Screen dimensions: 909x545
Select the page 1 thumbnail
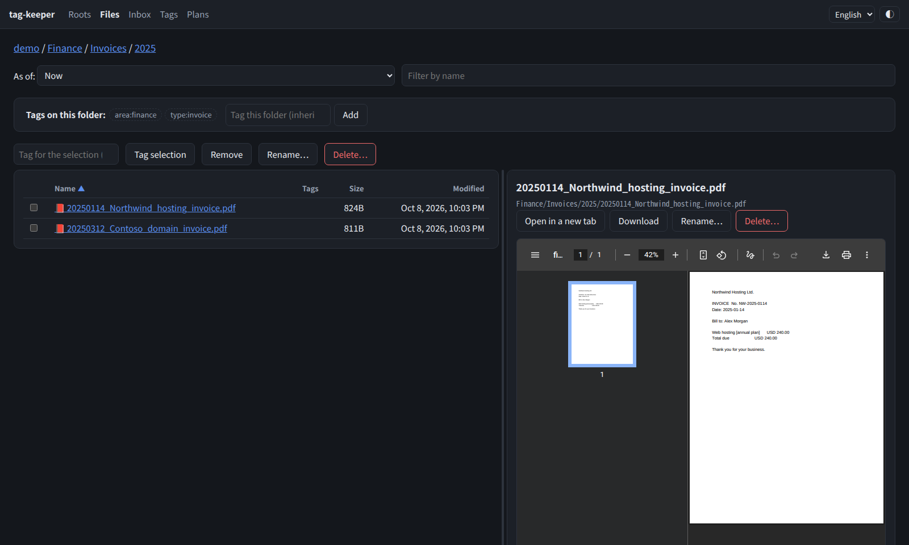602,324
